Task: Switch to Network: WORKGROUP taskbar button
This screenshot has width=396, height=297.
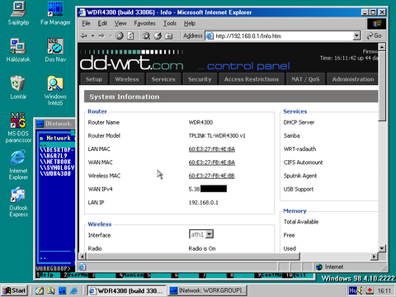Action: tap(207, 290)
